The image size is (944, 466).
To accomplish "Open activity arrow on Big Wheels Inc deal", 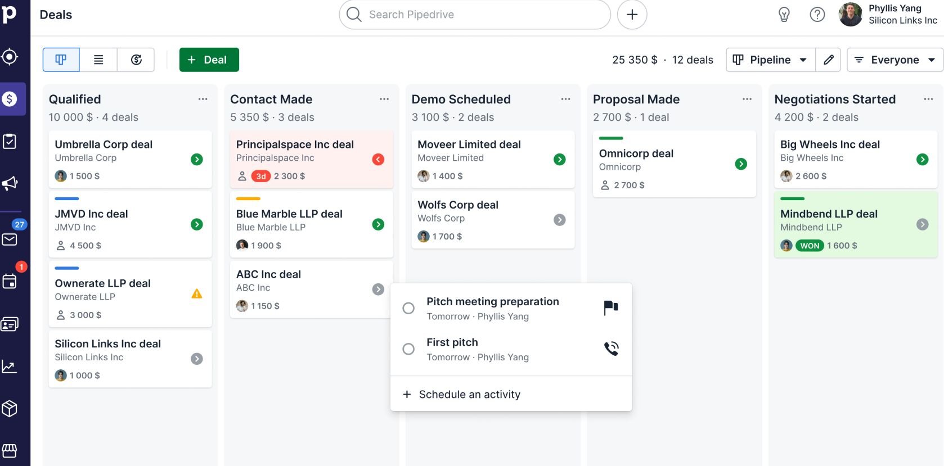I will [x=923, y=160].
